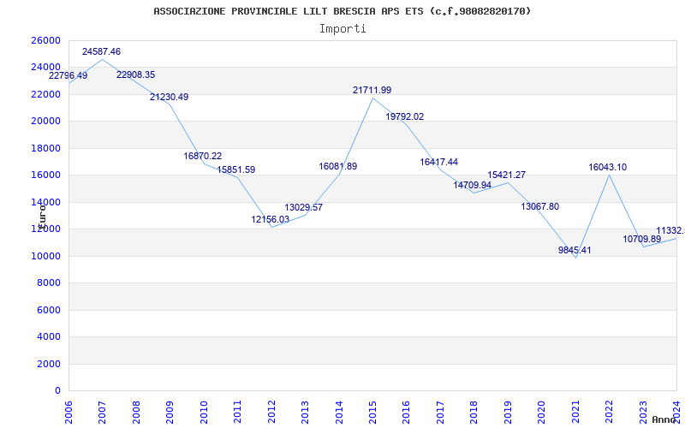
Task: Select data label 16870.22
Action: (203, 156)
